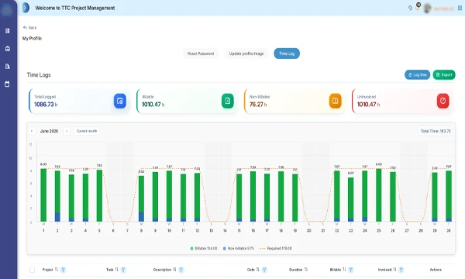Open the Description column filter

(181, 270)
